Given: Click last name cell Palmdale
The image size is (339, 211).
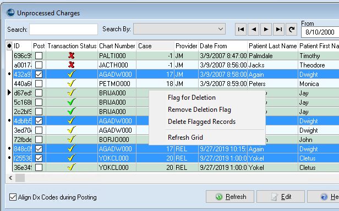Looking at the screenshot, I should 272,56.
